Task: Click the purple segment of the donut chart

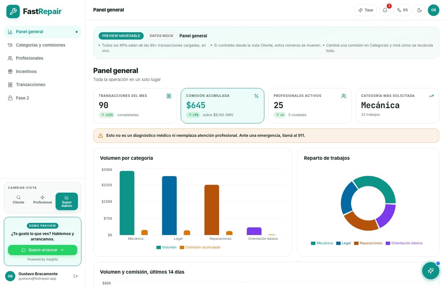Action: point(387,215)
